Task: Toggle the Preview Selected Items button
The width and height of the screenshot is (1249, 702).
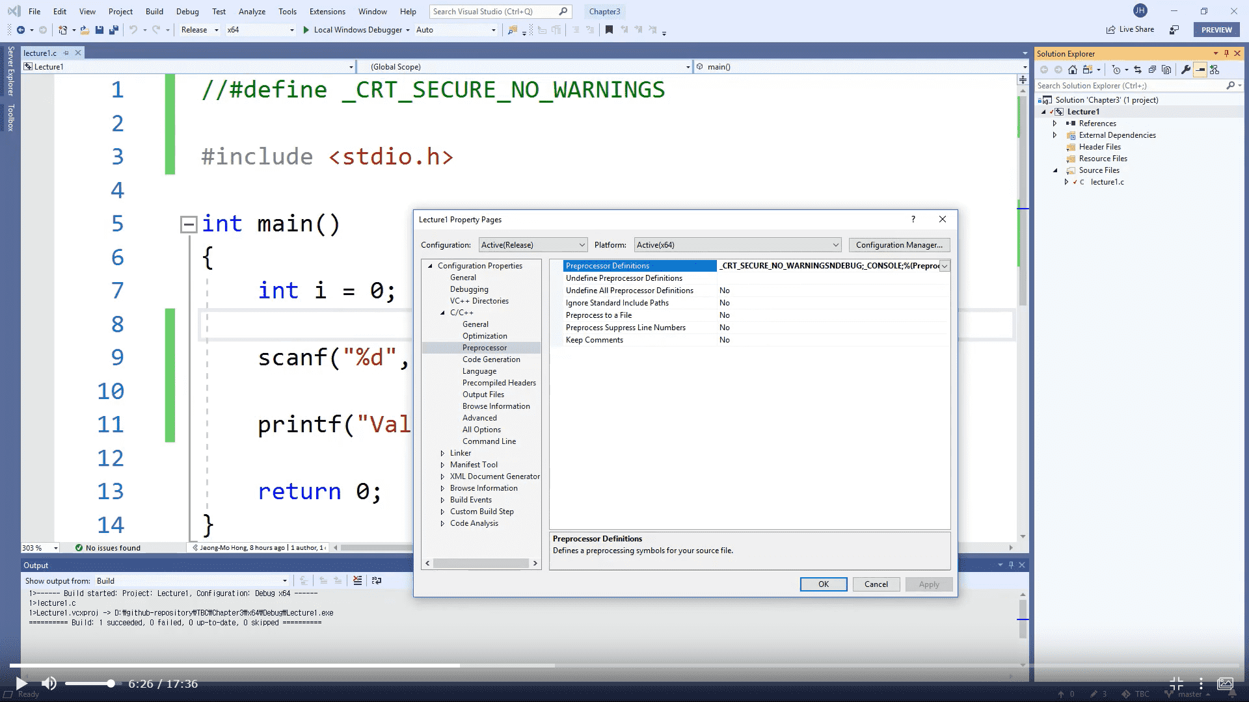Action: [x=1200, y=70]
